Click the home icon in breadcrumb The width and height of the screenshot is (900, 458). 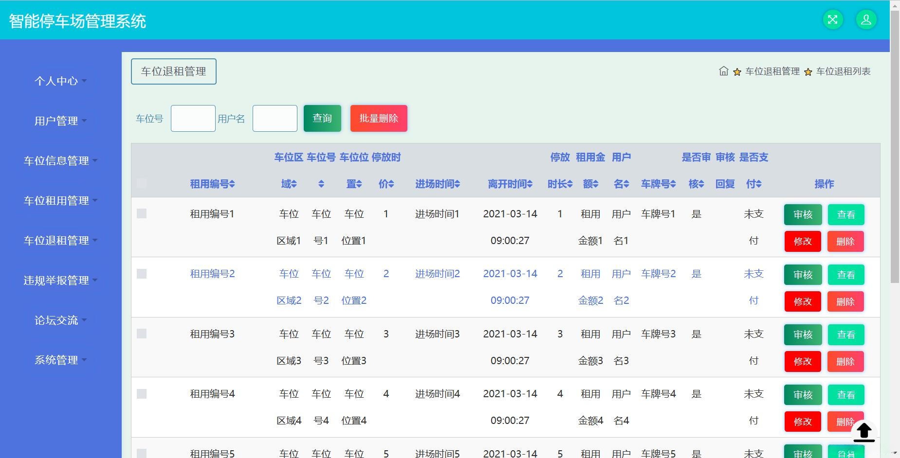[723, 71]
